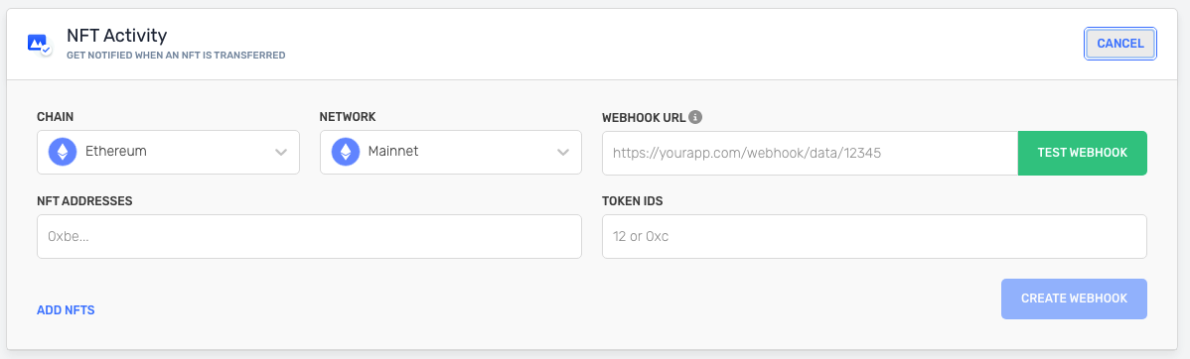Click the Add NFTs link

(x=66, y=309)
